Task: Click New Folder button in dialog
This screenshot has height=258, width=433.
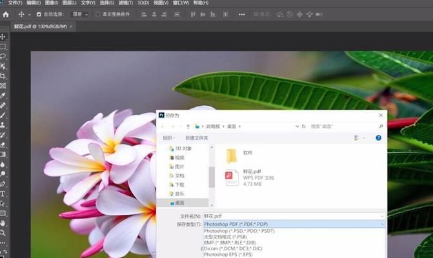Action: click(197, 138)
